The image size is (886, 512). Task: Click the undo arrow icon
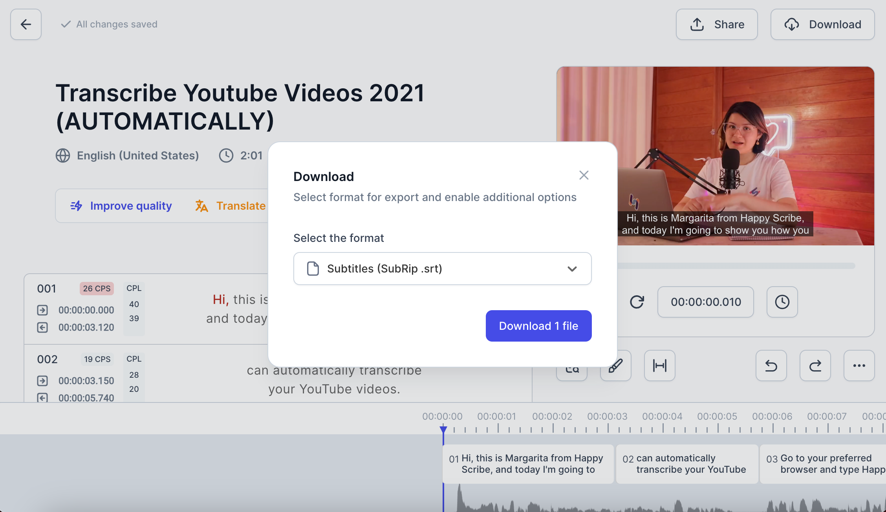click(771, 366)
